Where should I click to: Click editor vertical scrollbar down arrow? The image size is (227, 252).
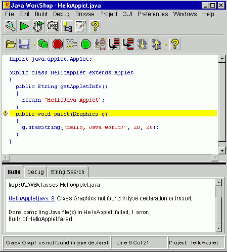(x=222, y=151)
